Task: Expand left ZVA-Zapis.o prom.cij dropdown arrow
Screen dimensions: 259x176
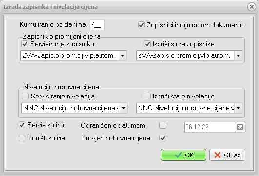Action: pyautogui.click(x=122, y=56)
